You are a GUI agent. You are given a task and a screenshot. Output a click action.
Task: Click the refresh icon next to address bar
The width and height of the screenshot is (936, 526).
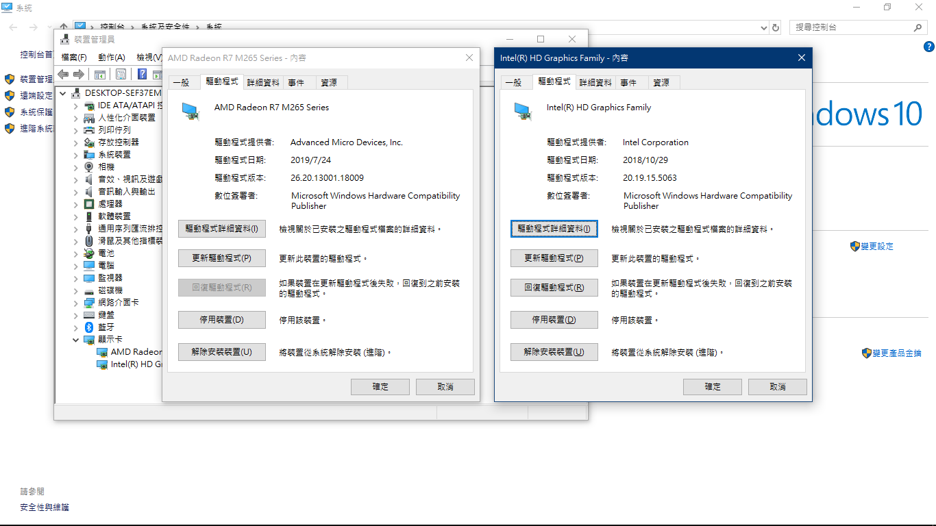[776, 27]
